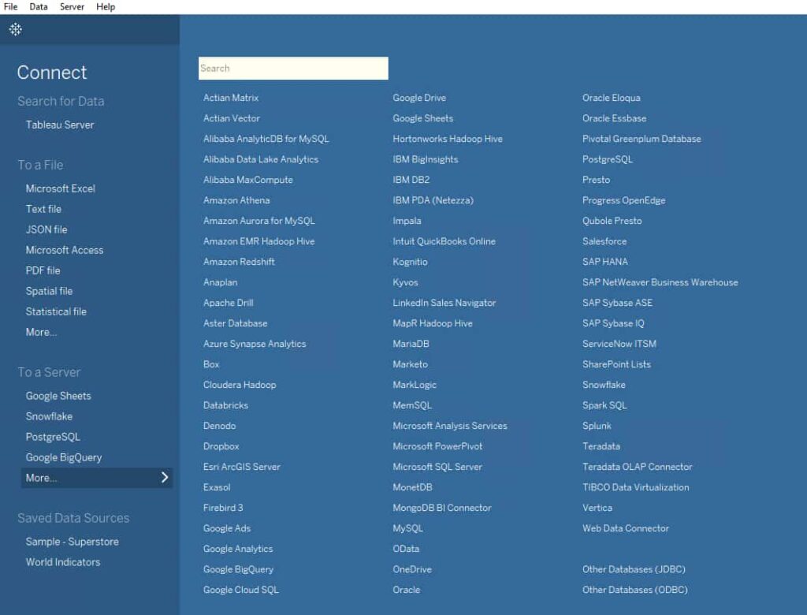Screen dimensions: 807x615
Task: Select the PDF file option
Action: coord(43,270)
